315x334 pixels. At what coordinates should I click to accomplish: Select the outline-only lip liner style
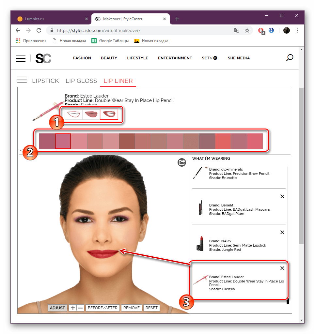point(73,114)
